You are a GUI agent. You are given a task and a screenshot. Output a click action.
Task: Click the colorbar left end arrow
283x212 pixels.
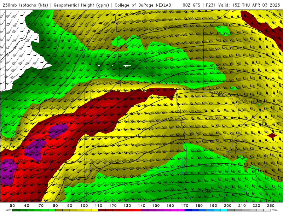[x=8, y=210]
